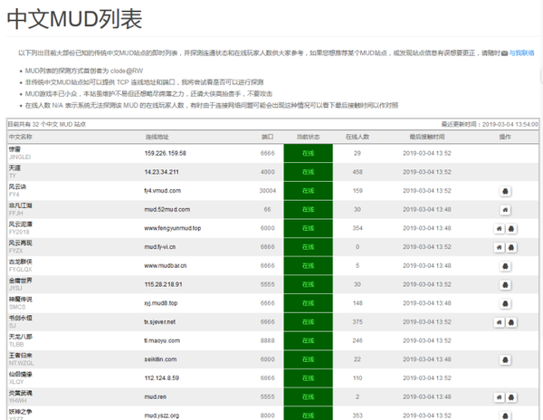Click the 与我联络 contact link
The height and width of the screenshot is (420, 543).
pos(521,53)
